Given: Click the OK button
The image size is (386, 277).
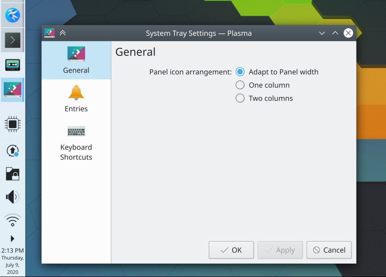Looking at the screenshot, I should (x=231, y=250).
